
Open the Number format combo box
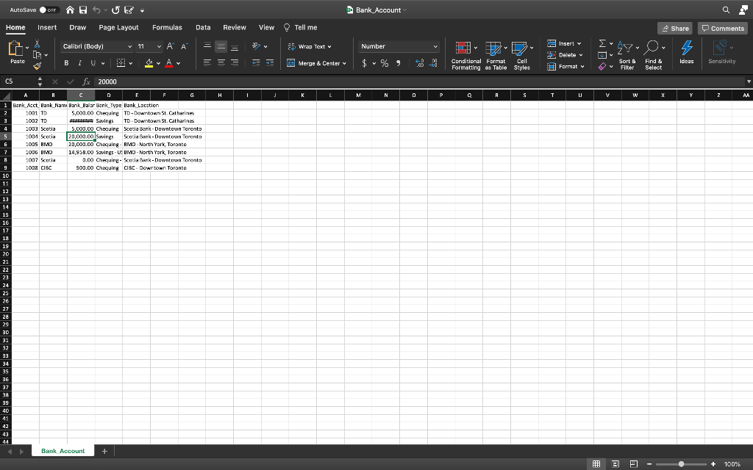pos(399,46)
